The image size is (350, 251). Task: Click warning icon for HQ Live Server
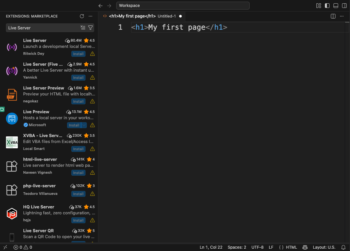[92, 220]
